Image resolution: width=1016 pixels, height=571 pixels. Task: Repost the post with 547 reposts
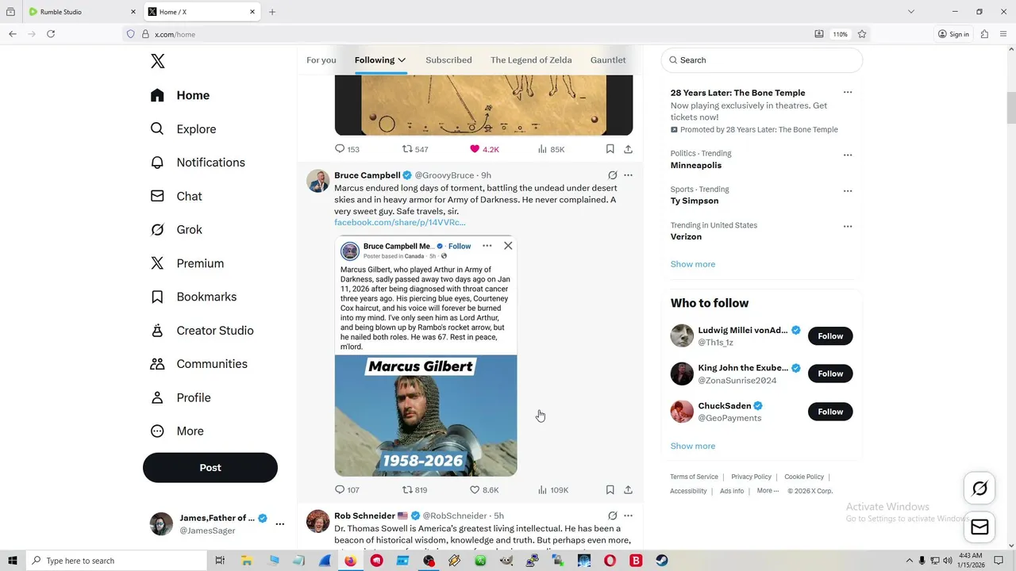[x=414, y=149]
